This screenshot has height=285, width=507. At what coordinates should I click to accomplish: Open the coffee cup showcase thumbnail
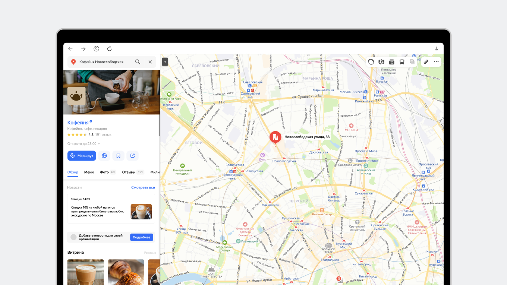tap(86, 272)
